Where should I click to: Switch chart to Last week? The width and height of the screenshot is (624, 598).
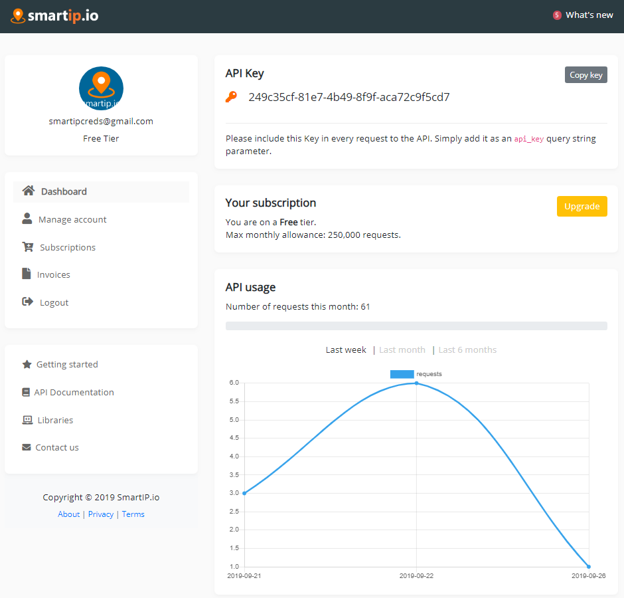345,350
